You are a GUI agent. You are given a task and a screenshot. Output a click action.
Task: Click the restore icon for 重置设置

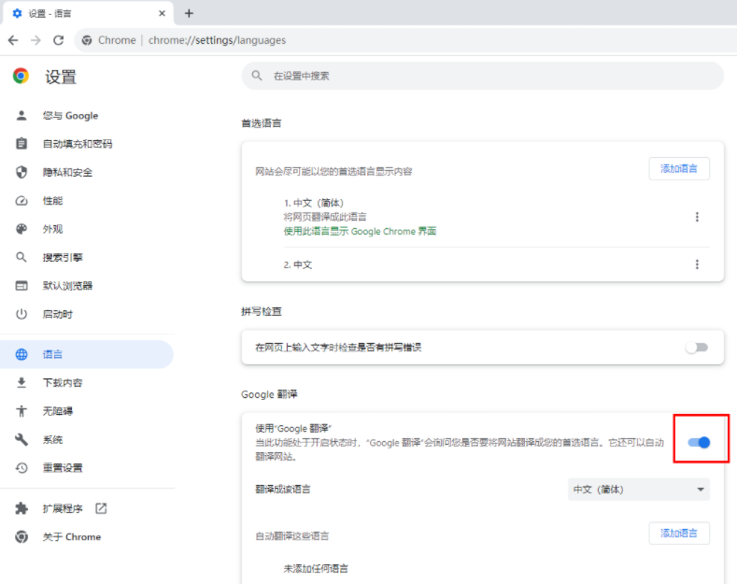(x=21, y=468)
